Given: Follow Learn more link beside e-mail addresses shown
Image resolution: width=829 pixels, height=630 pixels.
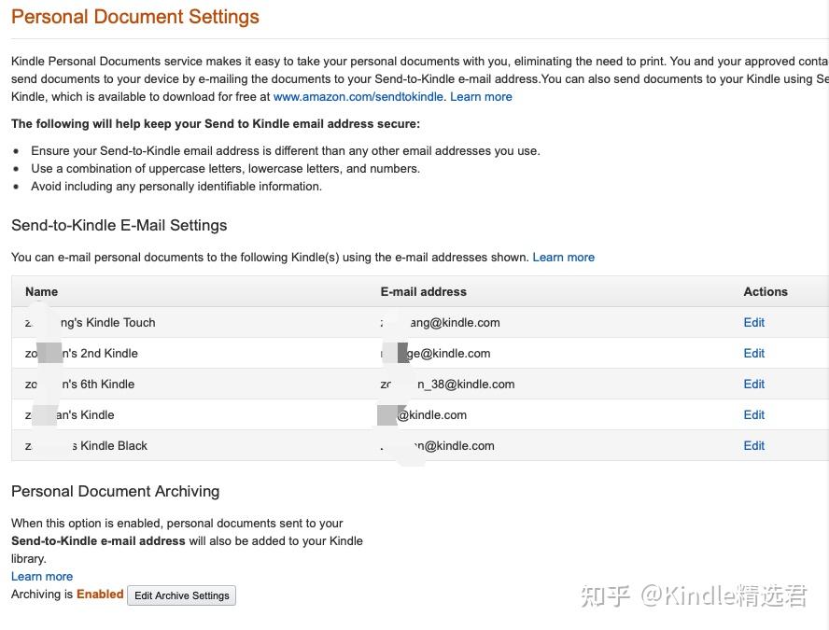Looking at the screenshot, I should [x=563, y=258].
